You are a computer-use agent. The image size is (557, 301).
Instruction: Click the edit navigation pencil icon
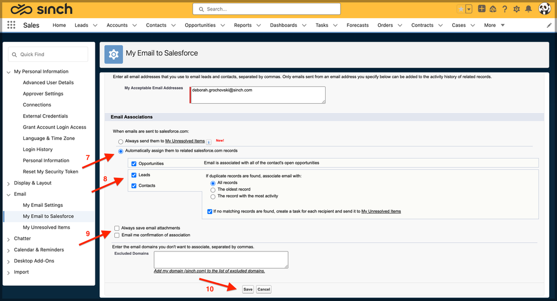click(x=549, y=25)
